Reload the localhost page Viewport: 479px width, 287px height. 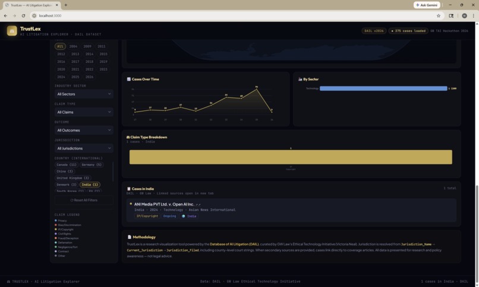coord(23,15)
